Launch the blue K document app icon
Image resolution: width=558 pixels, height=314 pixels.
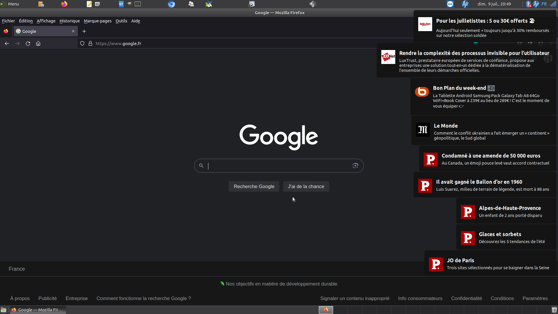(x=121, y=4)
